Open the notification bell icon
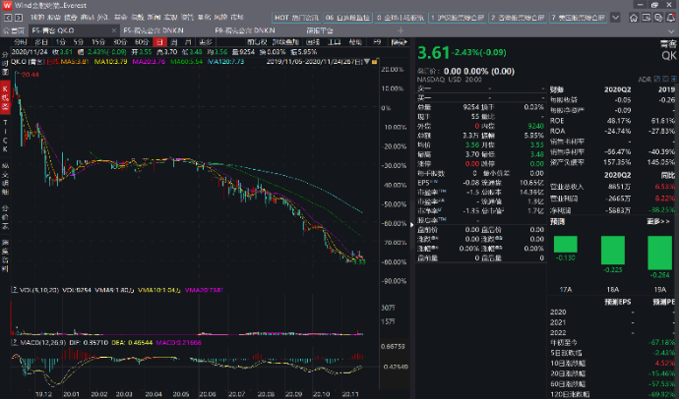This screenshot has width=679, height=399. 670,18
